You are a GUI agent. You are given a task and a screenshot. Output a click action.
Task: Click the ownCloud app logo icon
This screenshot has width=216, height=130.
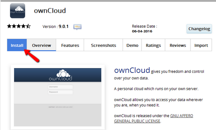(18, 11)
